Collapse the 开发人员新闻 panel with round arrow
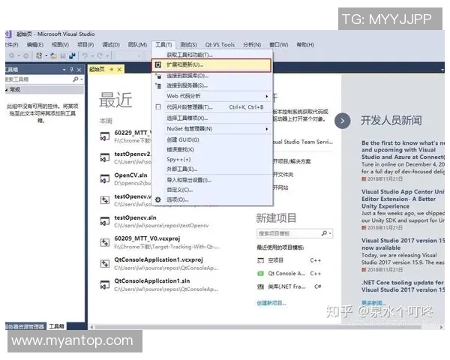The width and height of the screenshot is (450, 360). [x=343, y=121]
